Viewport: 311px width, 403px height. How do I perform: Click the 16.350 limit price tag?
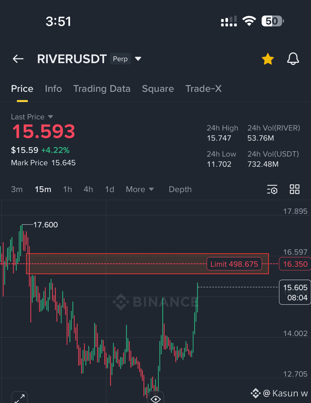point(295,264)
